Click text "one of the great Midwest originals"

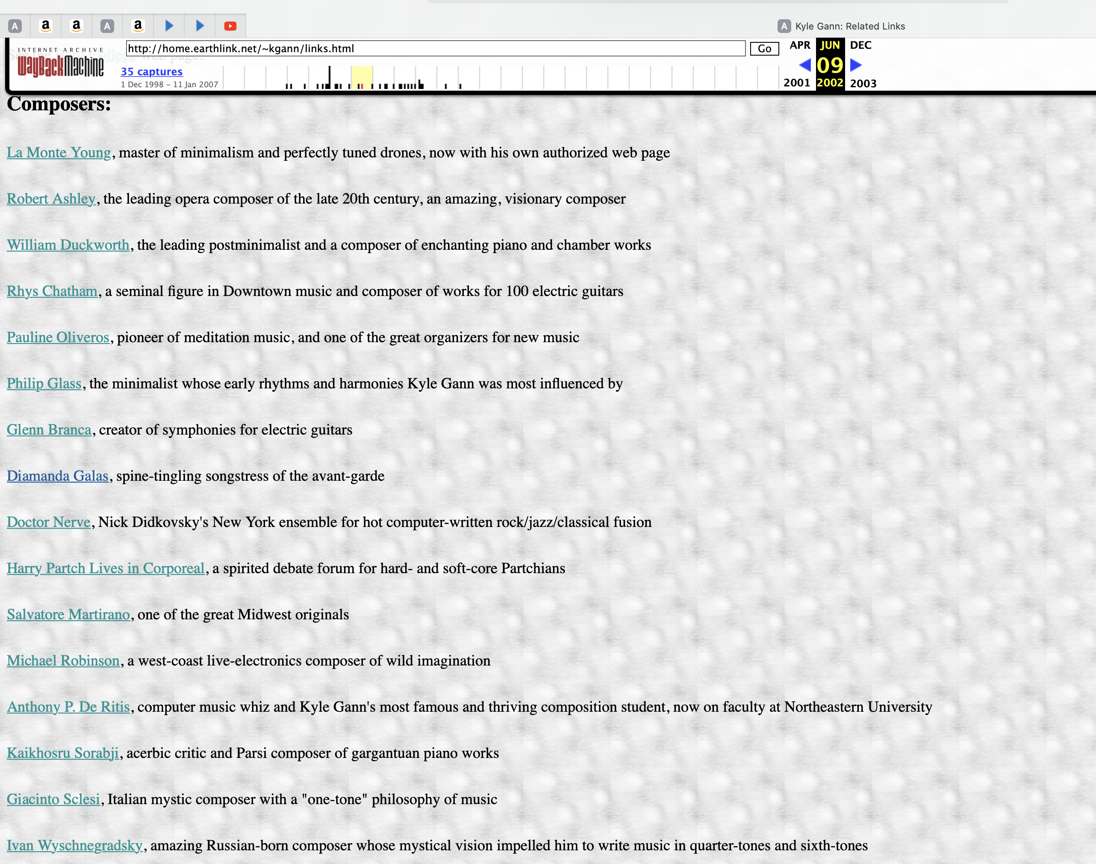pyautogui.click(x=243, y=615)
